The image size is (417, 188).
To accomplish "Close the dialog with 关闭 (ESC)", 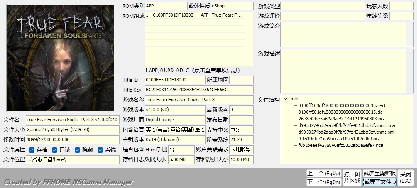I will click(x=405, y=177).
